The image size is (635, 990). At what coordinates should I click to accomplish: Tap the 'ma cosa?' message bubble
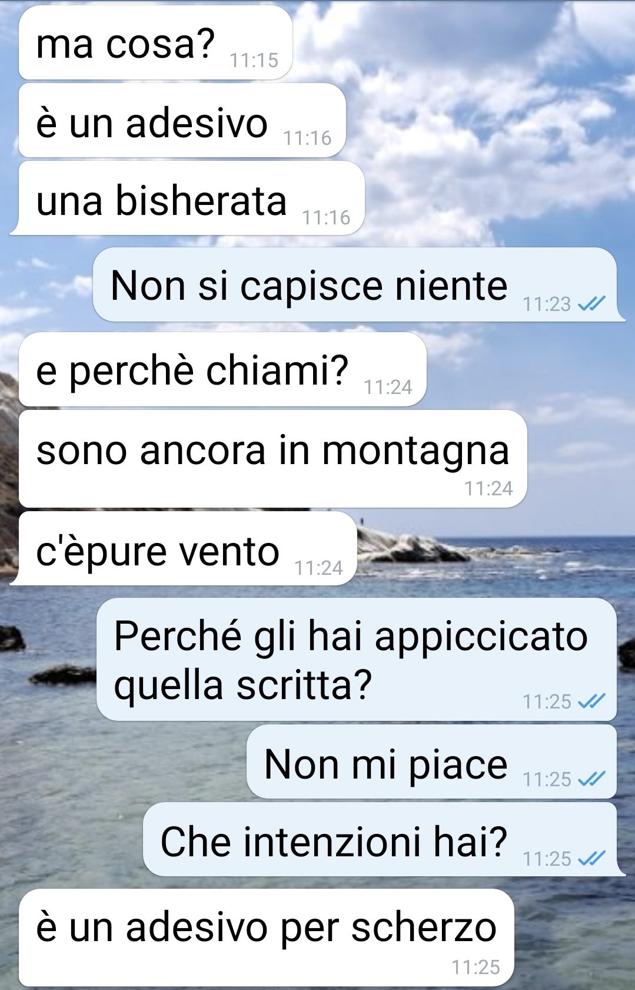pos(156,43)
